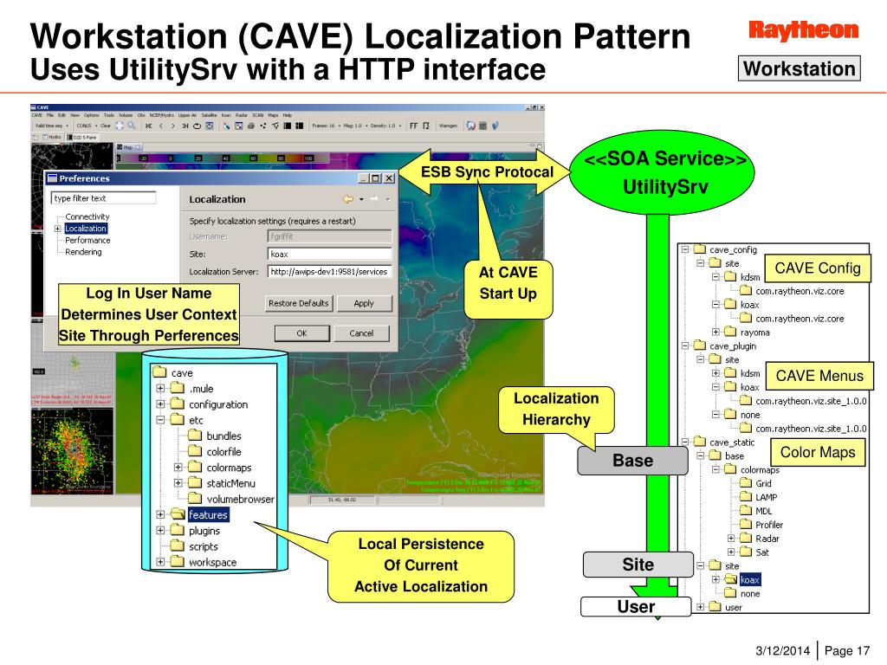
Task: Click the Localization Server URL field
Action: 329,271
